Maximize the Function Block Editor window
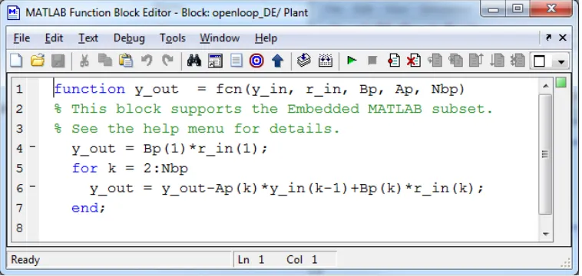This screenshot has width=582, height=276. click(518, 8)
